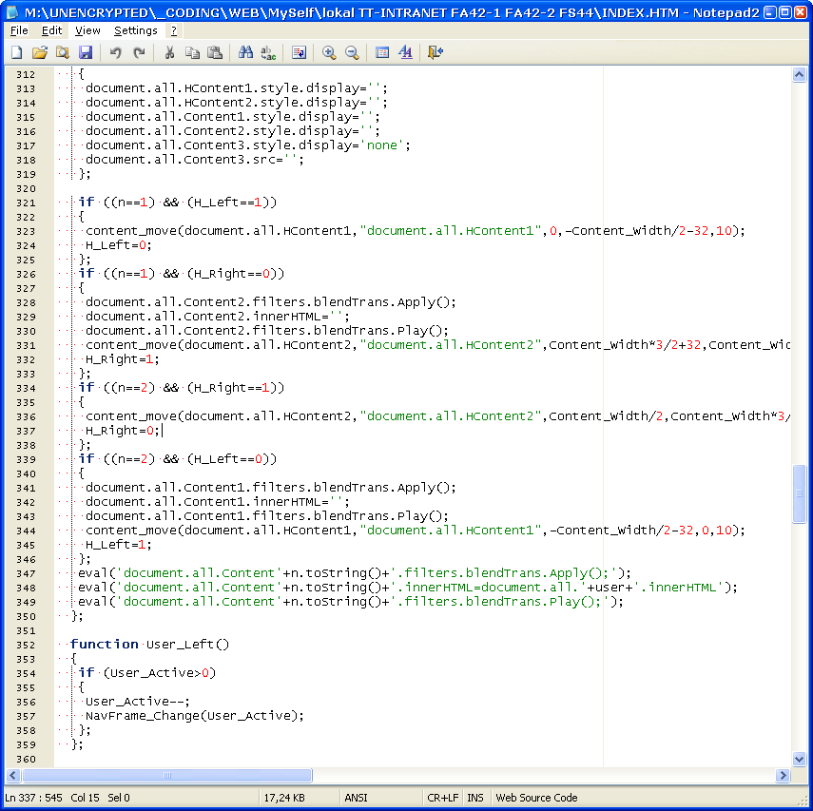The width and height of the screenshot is (813, 811).
Task: Zoom in with the magnifier plus icon
Action: tap(329, 52)
